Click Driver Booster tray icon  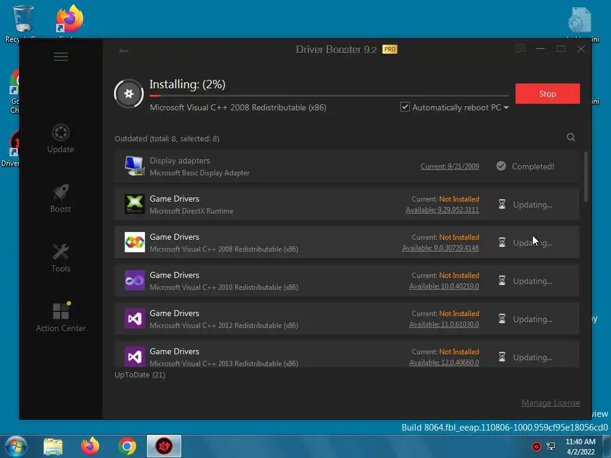click(536, 447)
